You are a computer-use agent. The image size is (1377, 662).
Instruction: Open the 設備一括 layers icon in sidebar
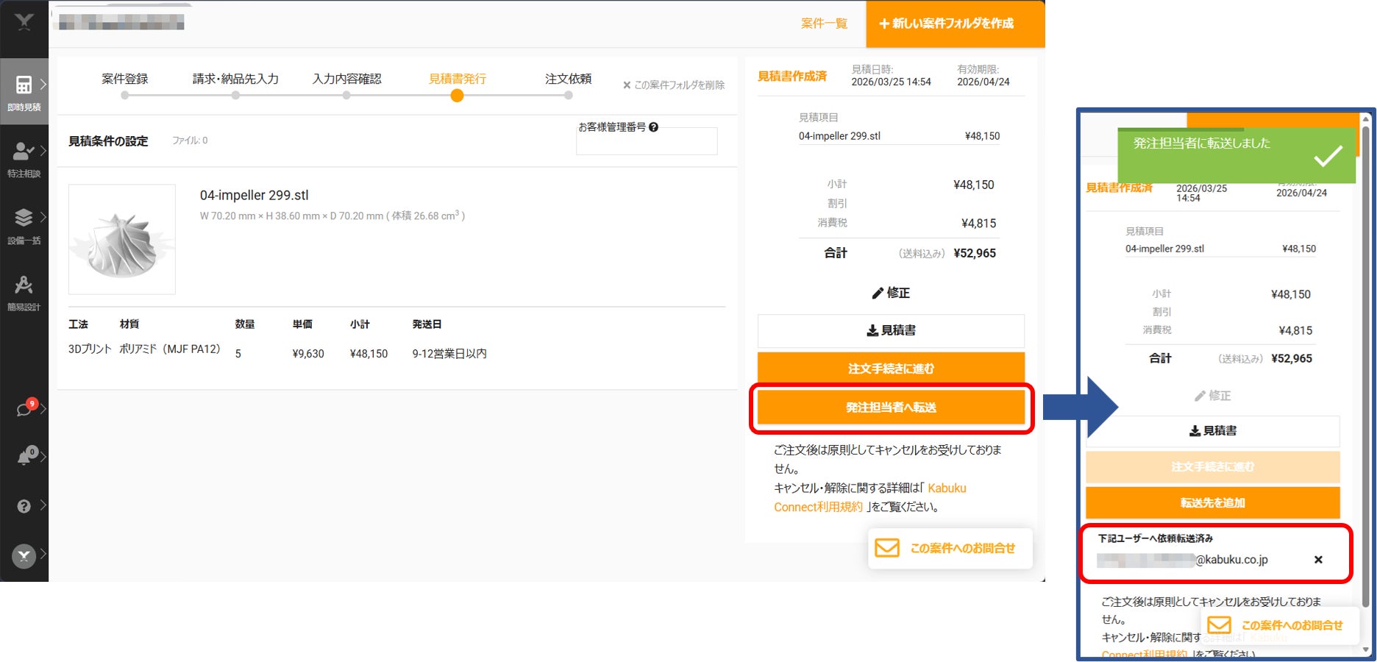pyautogui.click(x=24, y=218)
